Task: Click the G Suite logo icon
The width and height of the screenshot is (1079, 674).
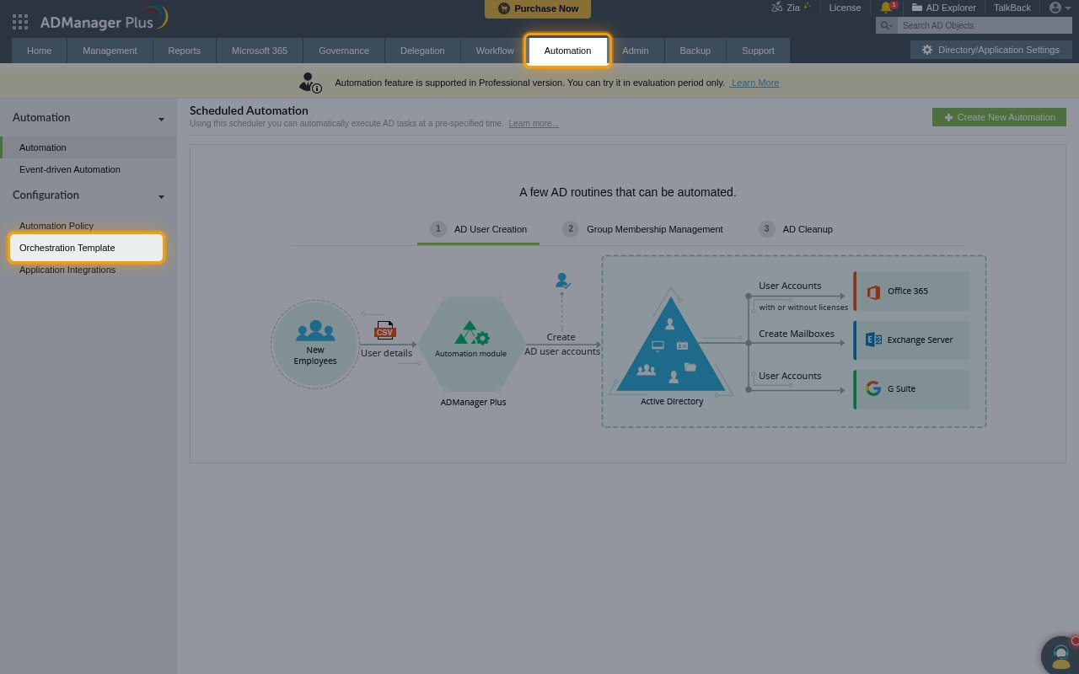Action: pos(873,388)
